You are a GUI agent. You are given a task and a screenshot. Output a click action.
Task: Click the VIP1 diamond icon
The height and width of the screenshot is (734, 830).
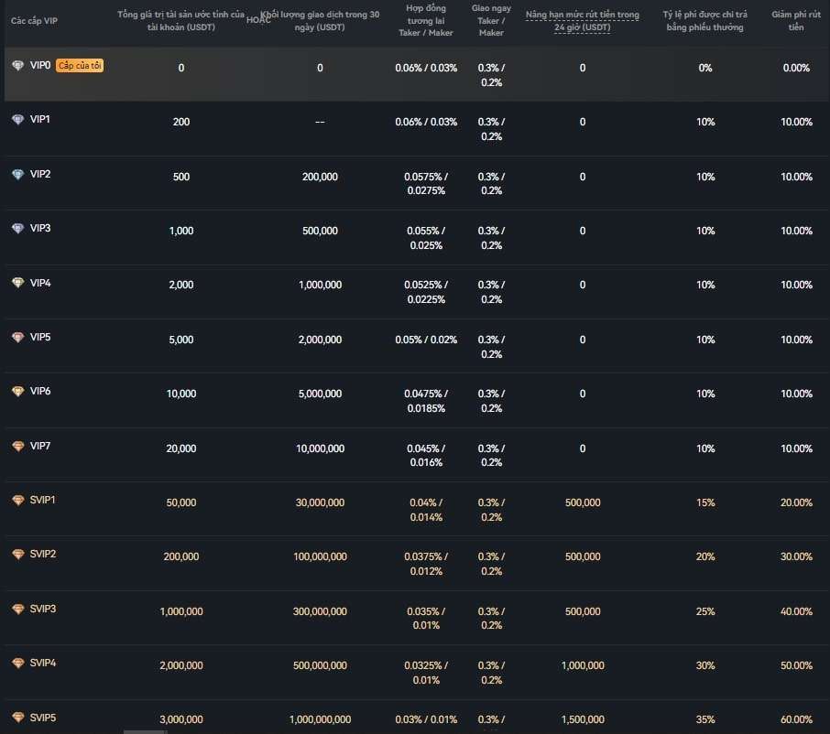[17, 120]
